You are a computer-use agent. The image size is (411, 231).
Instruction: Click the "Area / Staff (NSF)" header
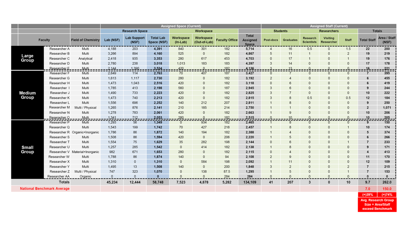click(x=387, y=40)
